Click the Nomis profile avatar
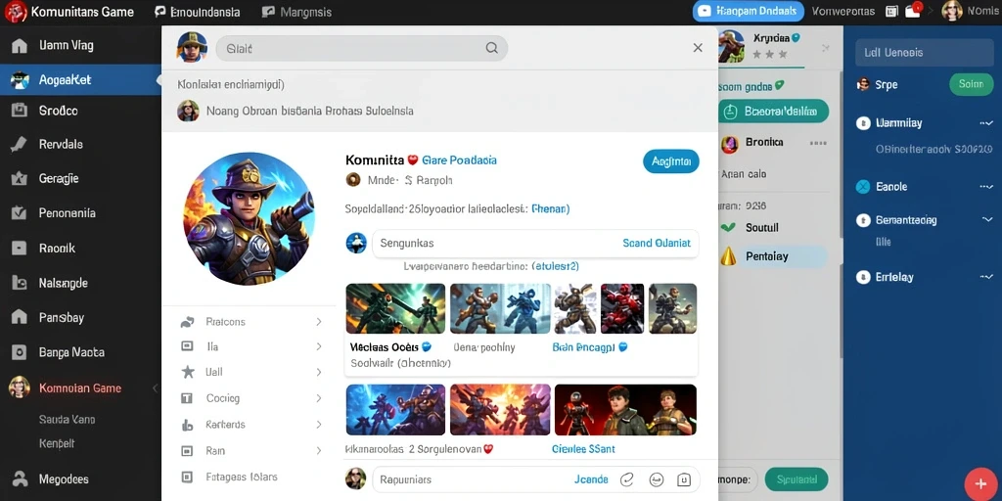Screen dimensions: 1002x501 tap(952, 11)
